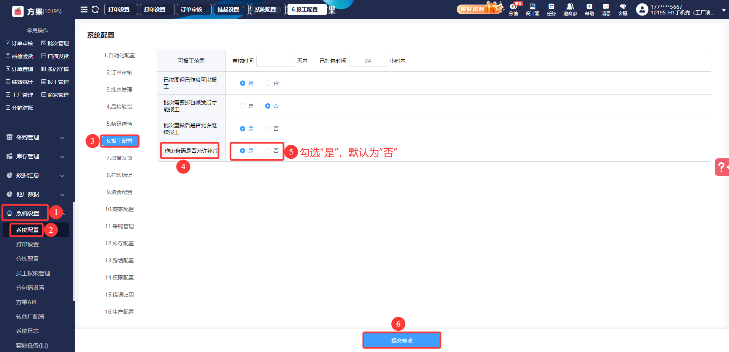Switch to the 挂起设置 top tab

pos(231,9)
